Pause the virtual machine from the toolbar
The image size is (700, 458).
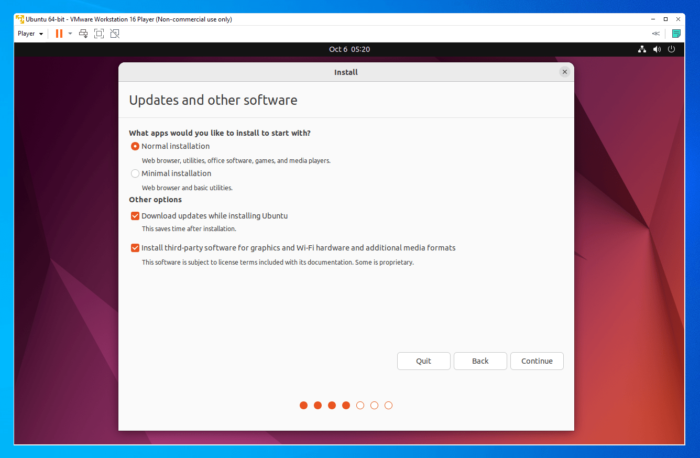(x=59, y=34)
